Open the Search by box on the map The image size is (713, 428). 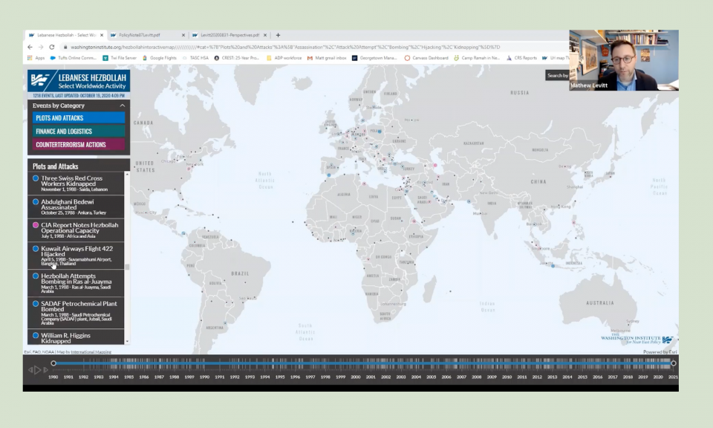[x=557, y=75]
